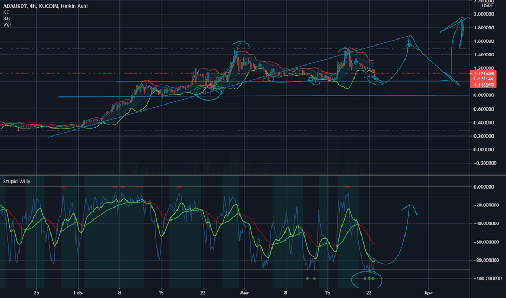Screen dimensions: 506x298
Task: Click the Mar date label
Action: click(244, 293)
